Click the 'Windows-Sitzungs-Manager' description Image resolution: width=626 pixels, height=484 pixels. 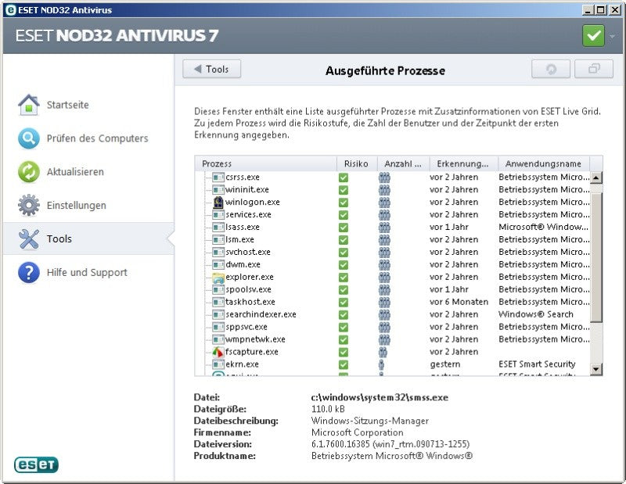pyautogui.click(x=370, y=421)
